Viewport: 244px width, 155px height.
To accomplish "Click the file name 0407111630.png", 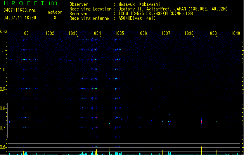I will click(20, 10).
